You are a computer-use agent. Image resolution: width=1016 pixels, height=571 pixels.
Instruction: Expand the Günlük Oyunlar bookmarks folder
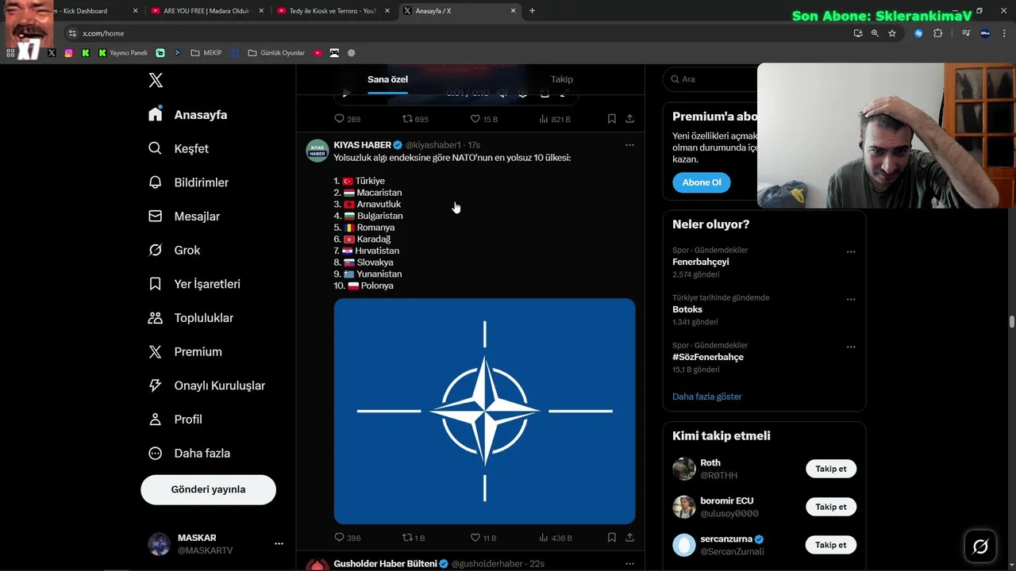(276, 53)
